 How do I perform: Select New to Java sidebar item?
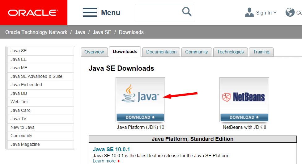point(40,128)
